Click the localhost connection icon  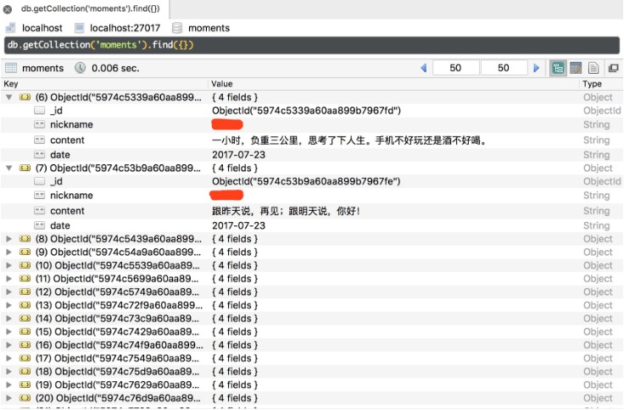click(10, 28)
